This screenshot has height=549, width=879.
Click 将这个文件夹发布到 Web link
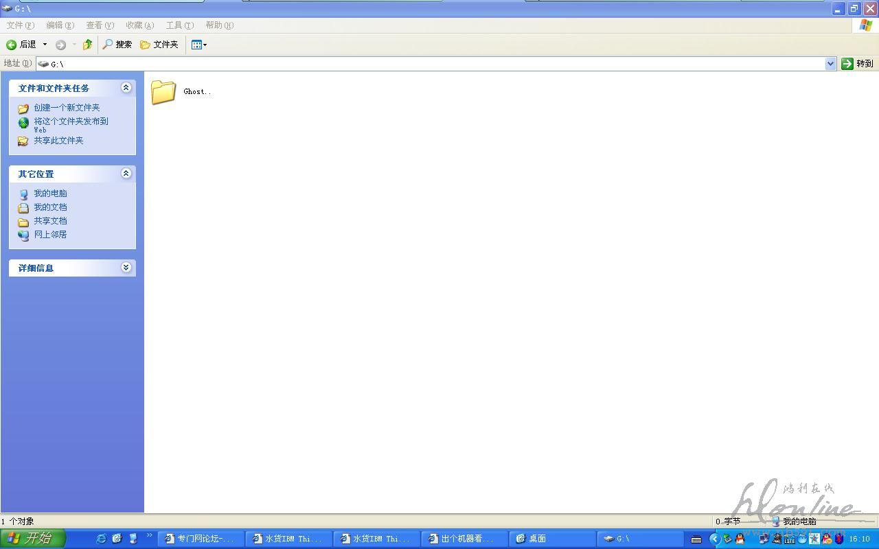71,125
